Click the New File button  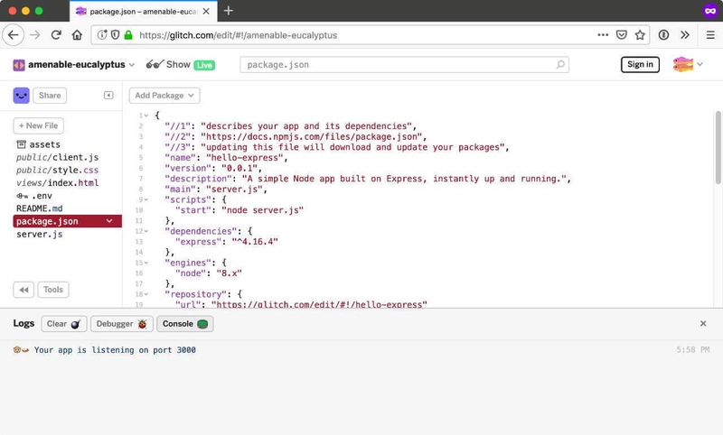coord(38,125)
